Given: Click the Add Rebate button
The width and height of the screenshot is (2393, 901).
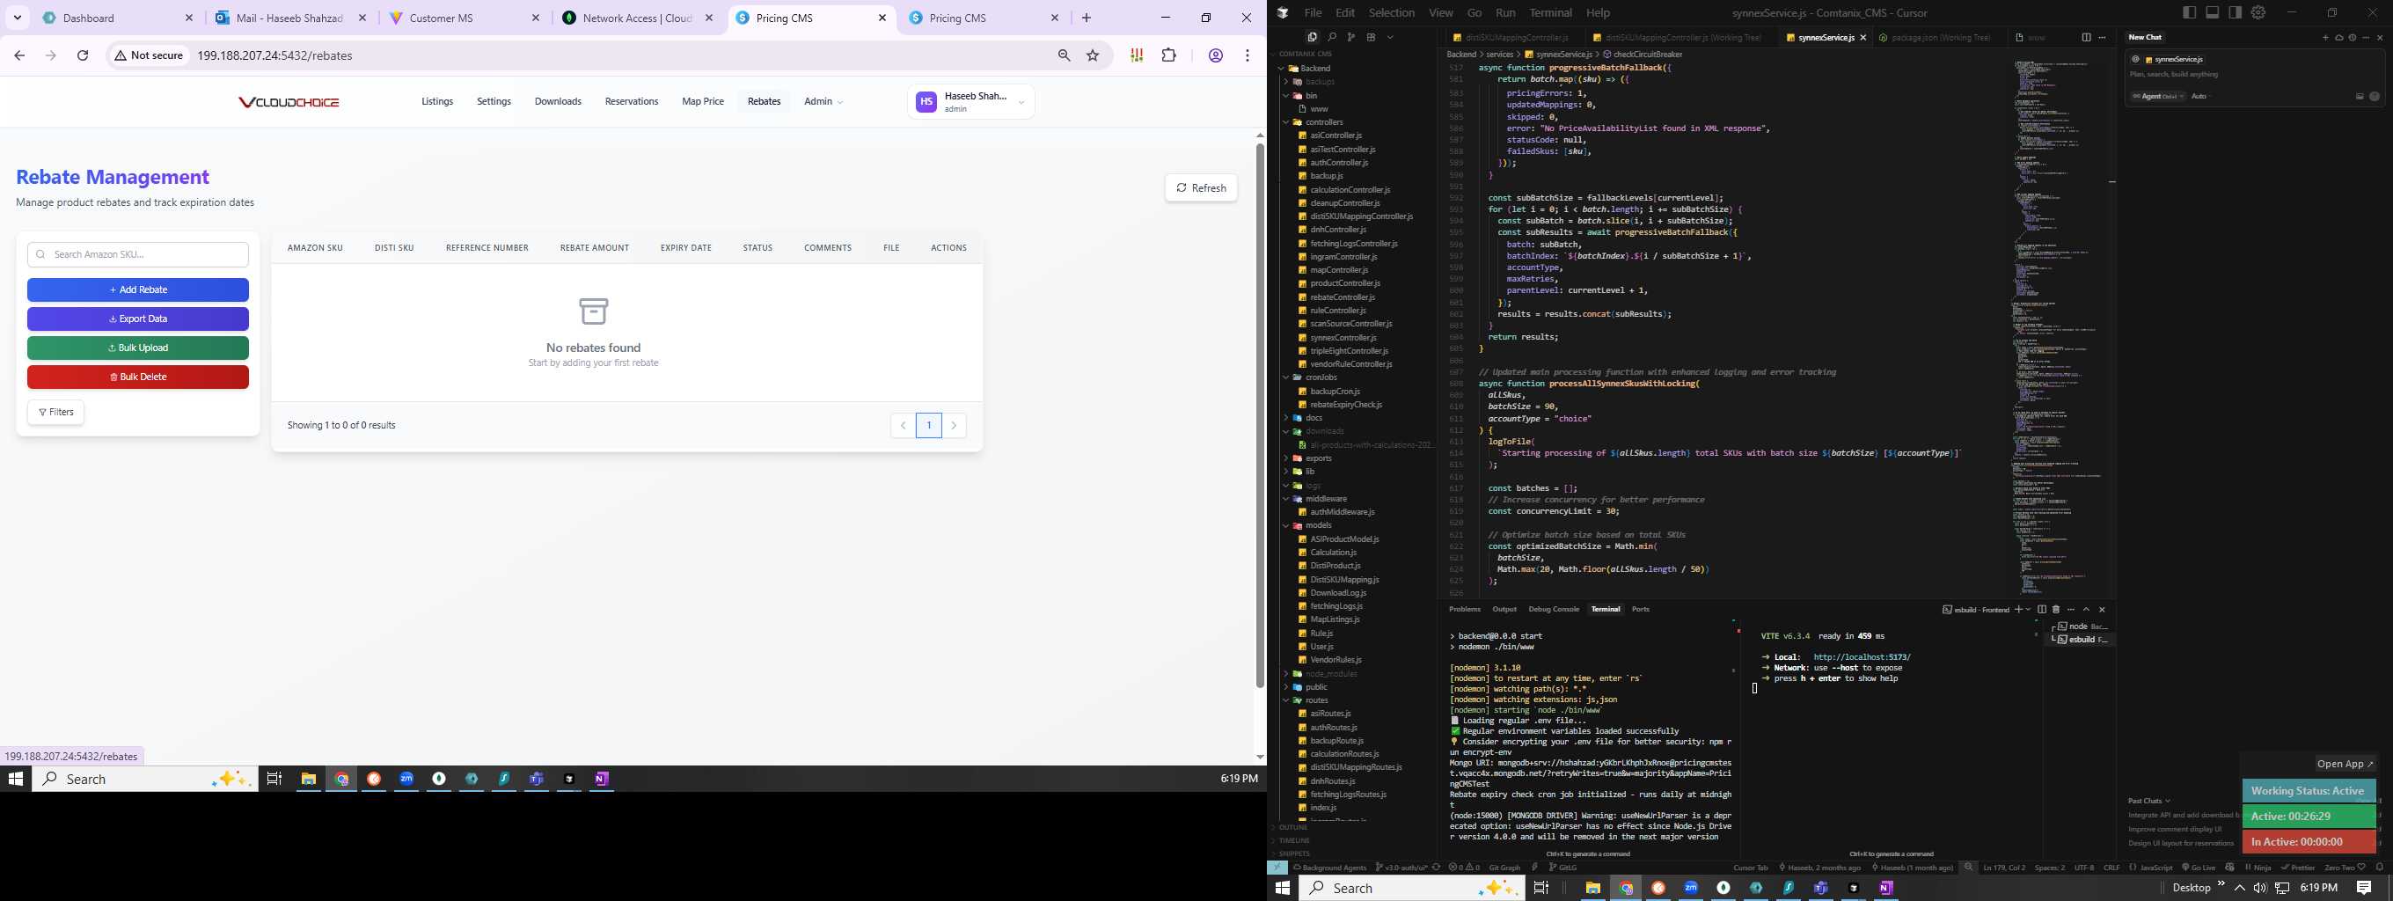Looking at the screenshot, I should pyautogui.click(x=138, y=289).
